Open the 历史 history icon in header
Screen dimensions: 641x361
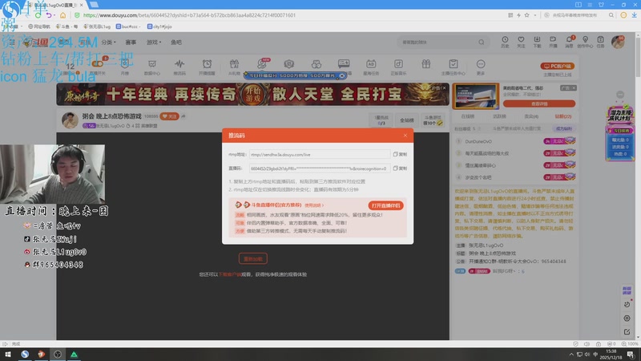click(505, 42)
